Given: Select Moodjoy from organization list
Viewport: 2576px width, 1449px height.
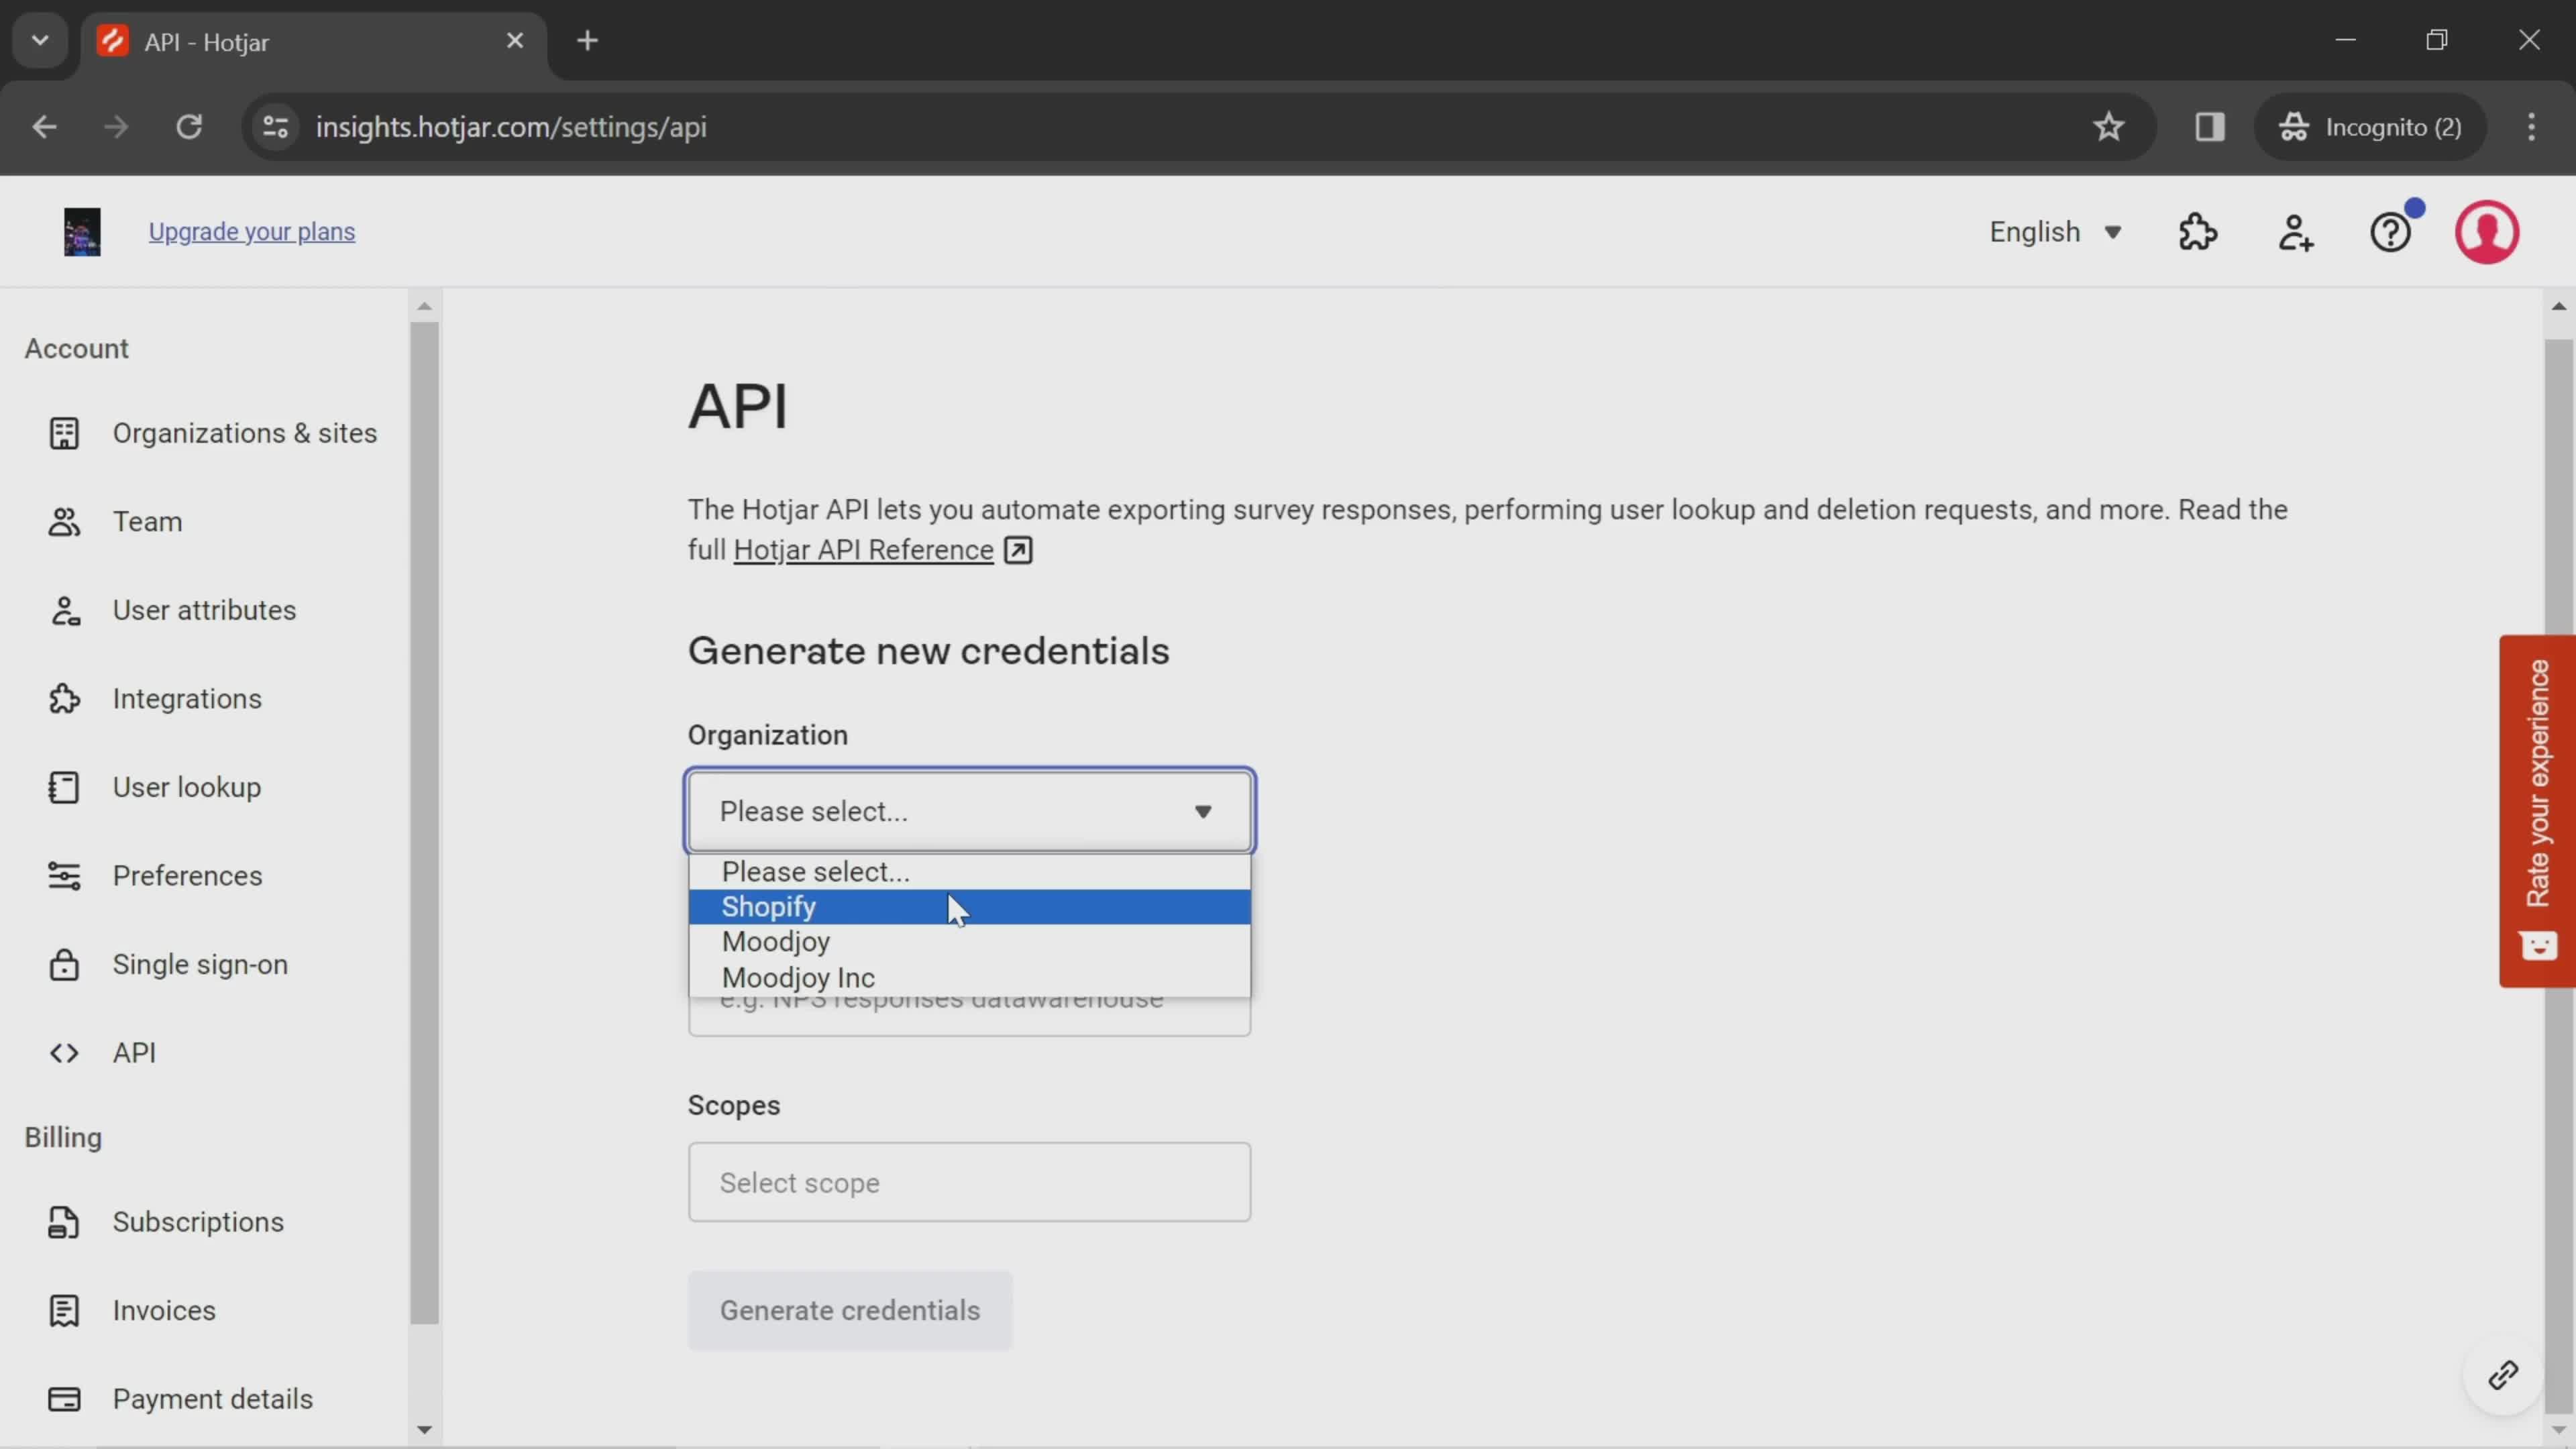Looking at the screenshot, I should [x=775, y=939].
